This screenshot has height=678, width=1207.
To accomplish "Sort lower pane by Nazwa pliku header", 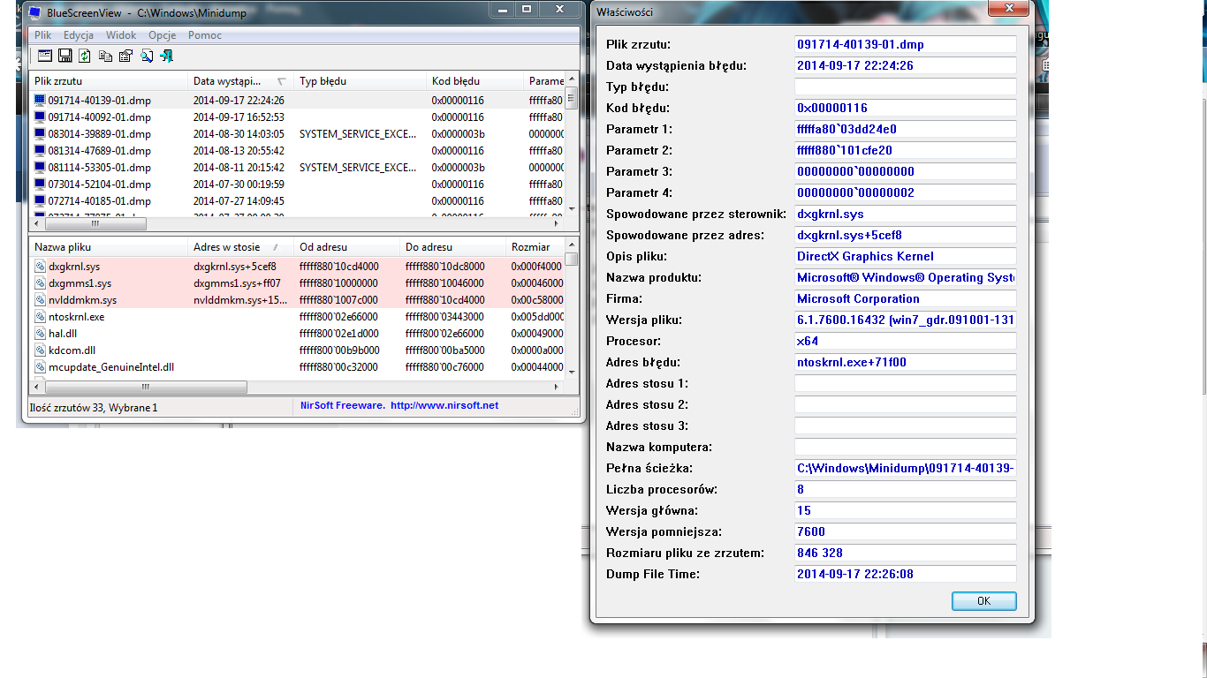I will click(109, 247).
